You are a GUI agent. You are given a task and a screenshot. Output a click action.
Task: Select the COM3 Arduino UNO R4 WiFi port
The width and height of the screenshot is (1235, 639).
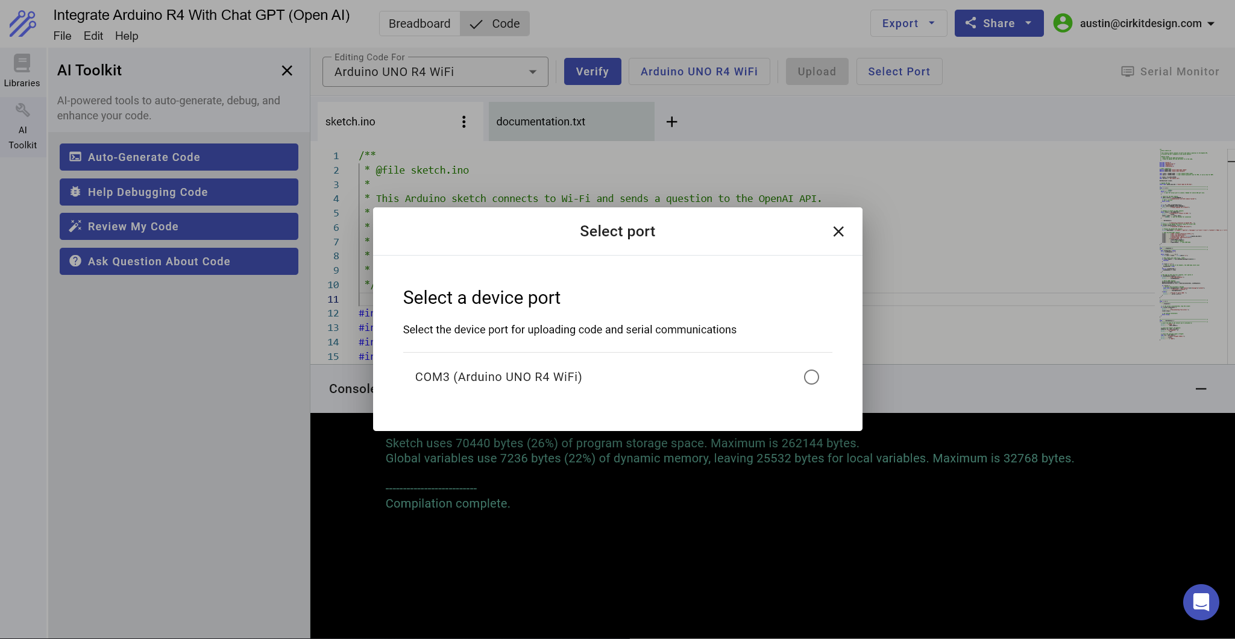811,376
